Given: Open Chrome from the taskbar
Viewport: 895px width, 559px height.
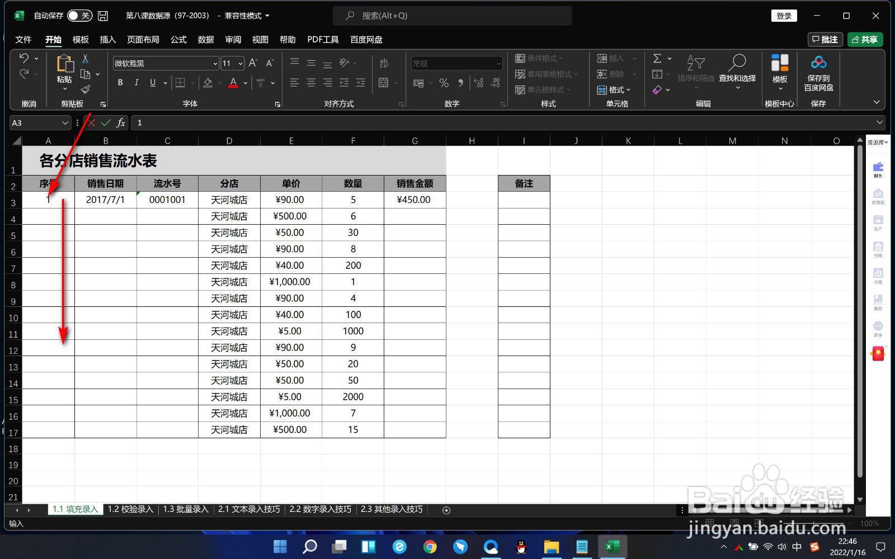Looking at the screenshot, I should coord(430,547).
